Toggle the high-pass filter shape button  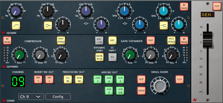click(16, 25)
